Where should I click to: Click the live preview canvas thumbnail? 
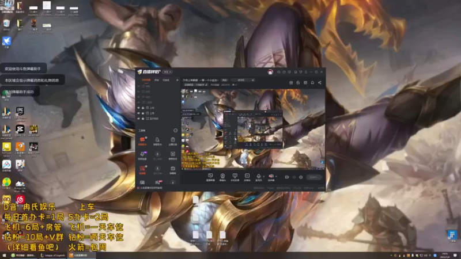click(x=253, y=129)
